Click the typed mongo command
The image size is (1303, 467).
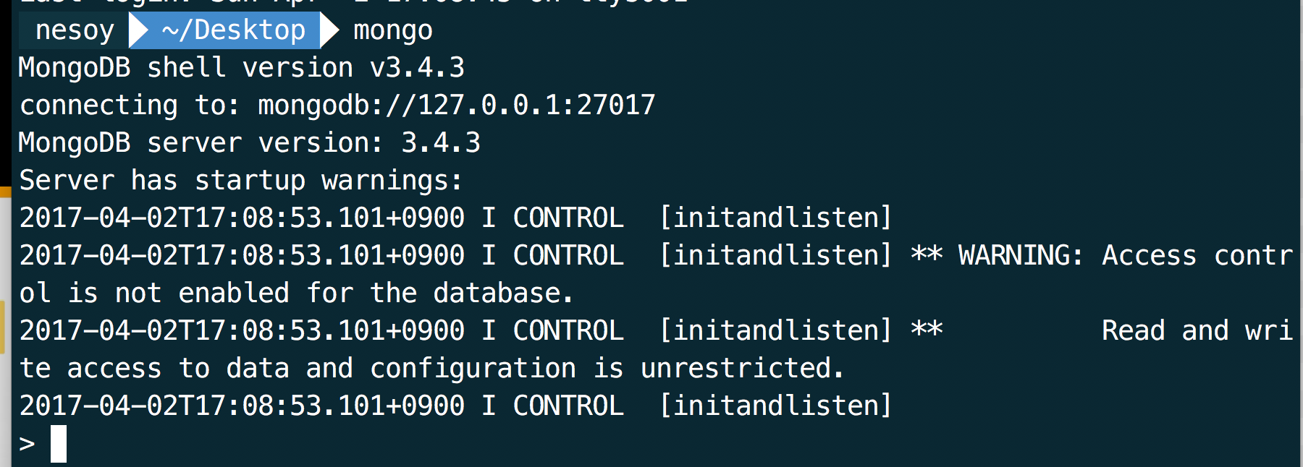tap(392, 31)
